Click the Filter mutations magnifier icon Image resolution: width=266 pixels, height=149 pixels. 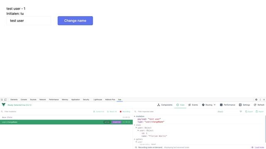pos(2,112)
